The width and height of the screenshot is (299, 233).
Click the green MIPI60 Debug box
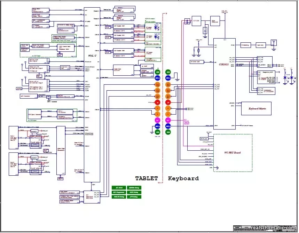coord(134,188)
